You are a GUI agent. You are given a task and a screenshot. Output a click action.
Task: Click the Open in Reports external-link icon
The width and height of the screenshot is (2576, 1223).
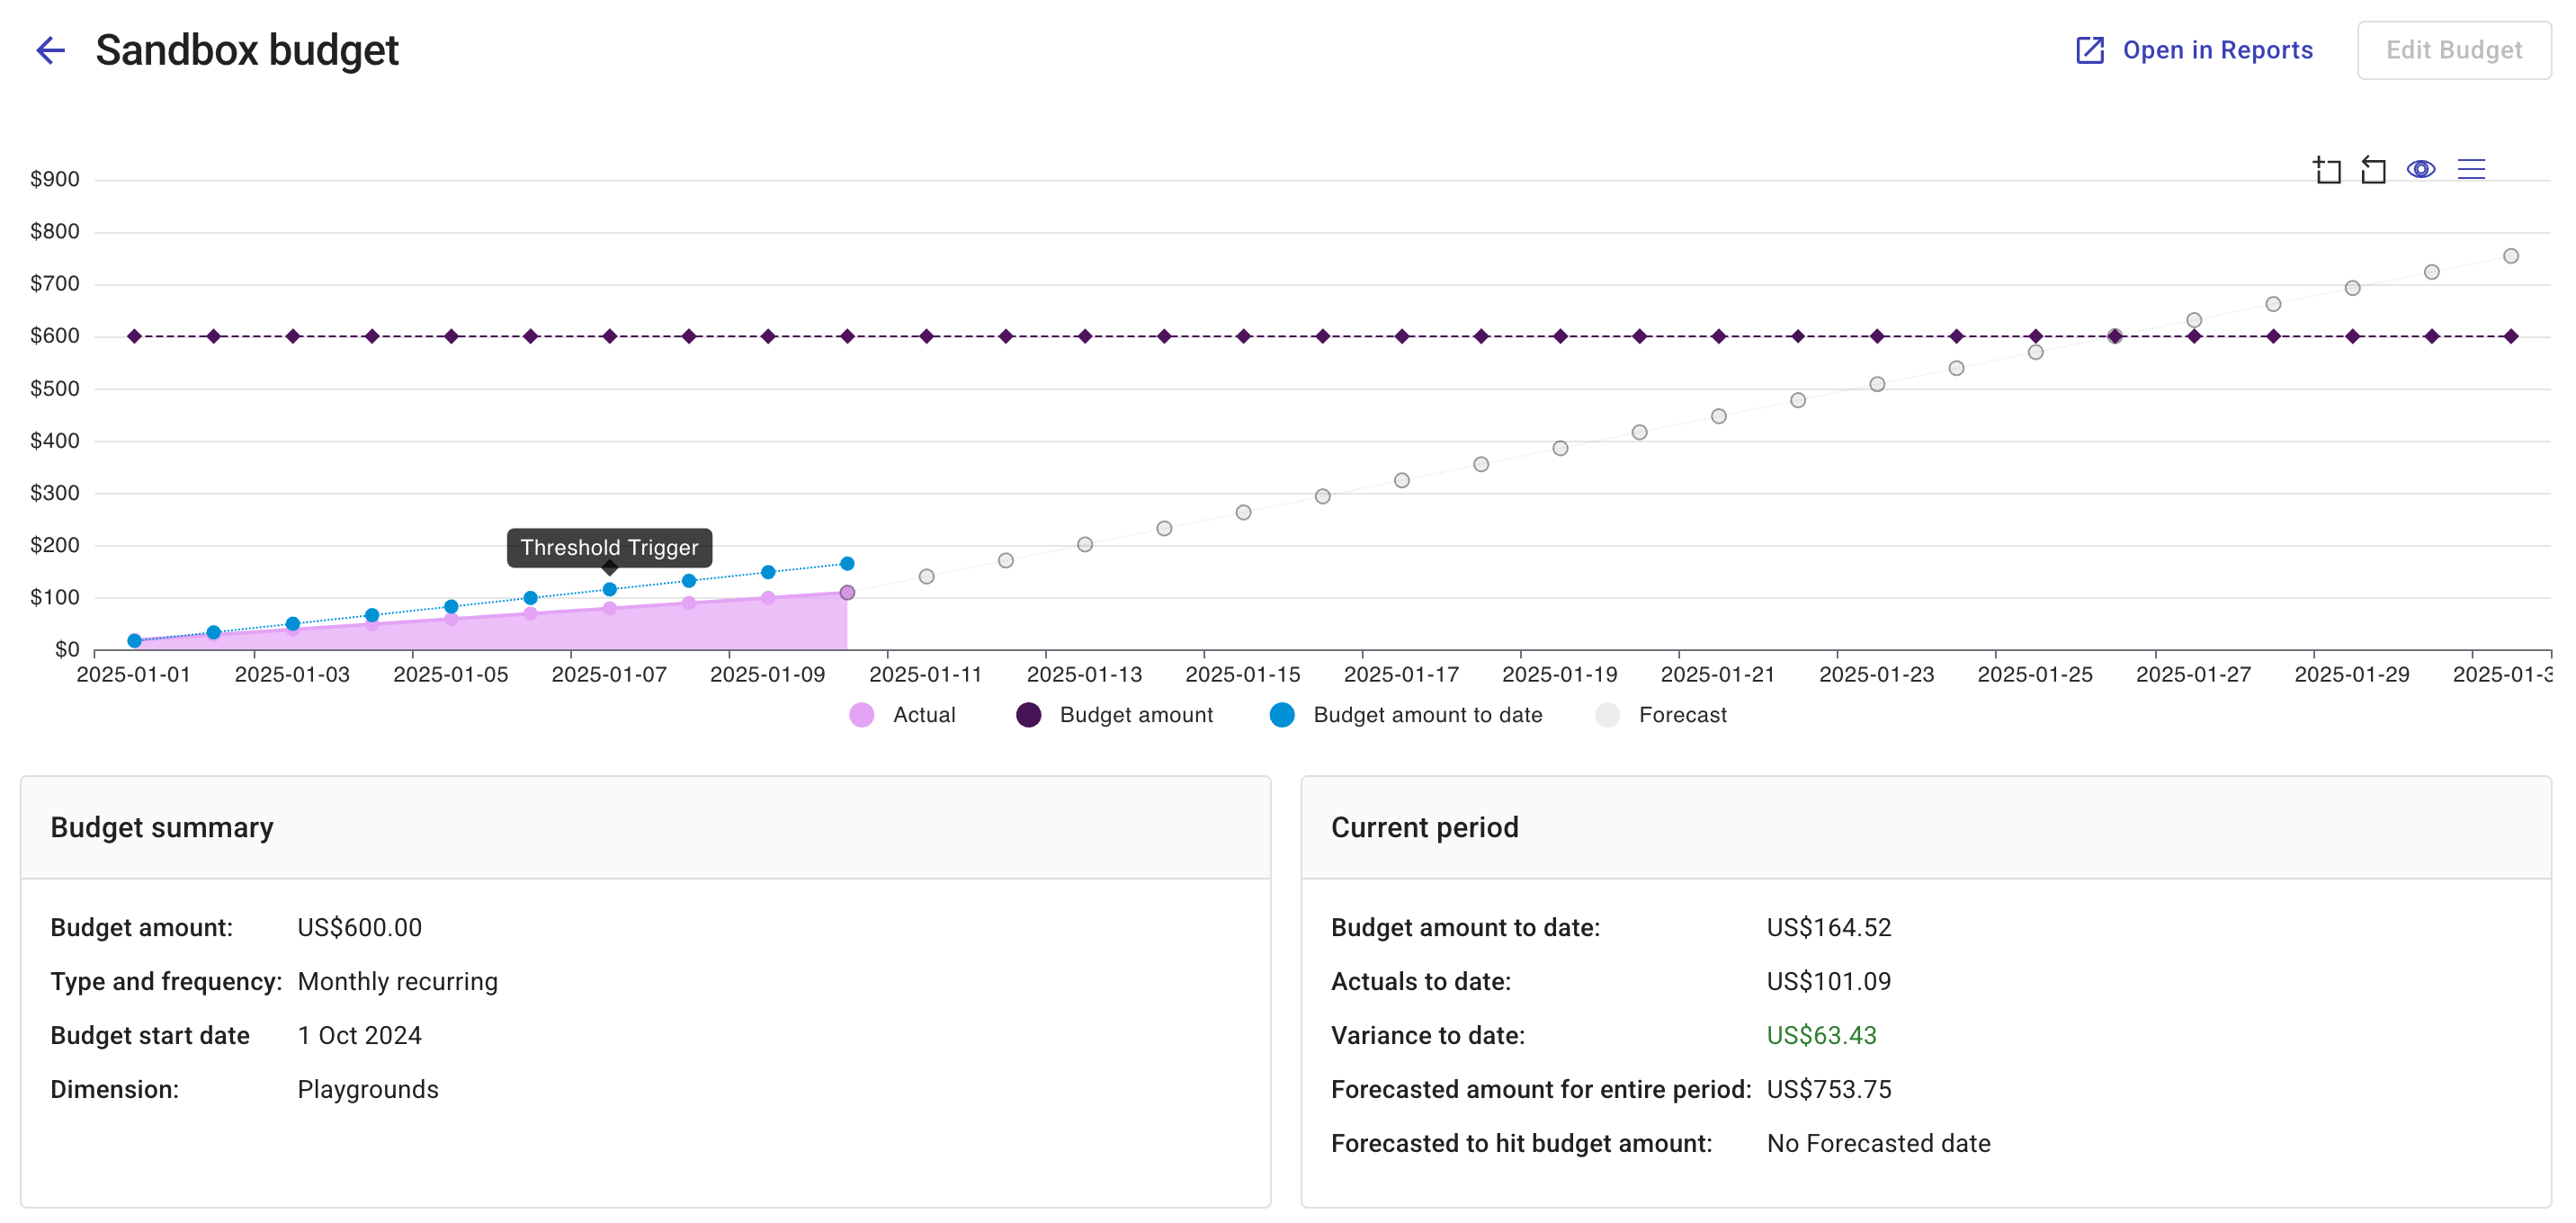click(x=2090, y=50)
